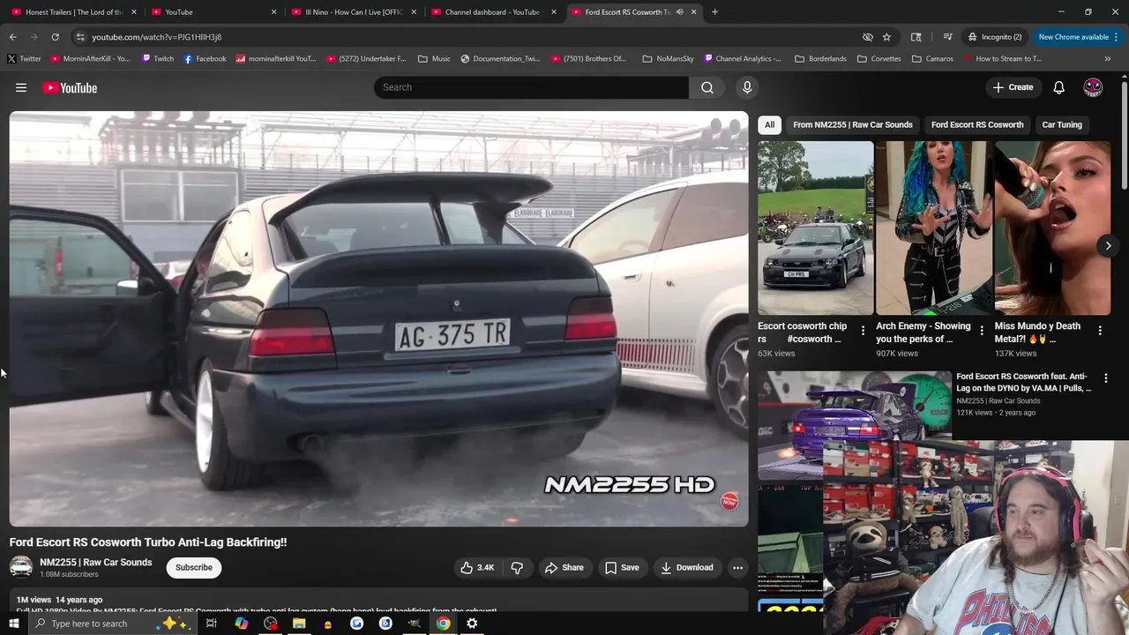Click into the YouTube search field
The height and width of the screenshot is (635, 1129).
click(x=532, y=87)
